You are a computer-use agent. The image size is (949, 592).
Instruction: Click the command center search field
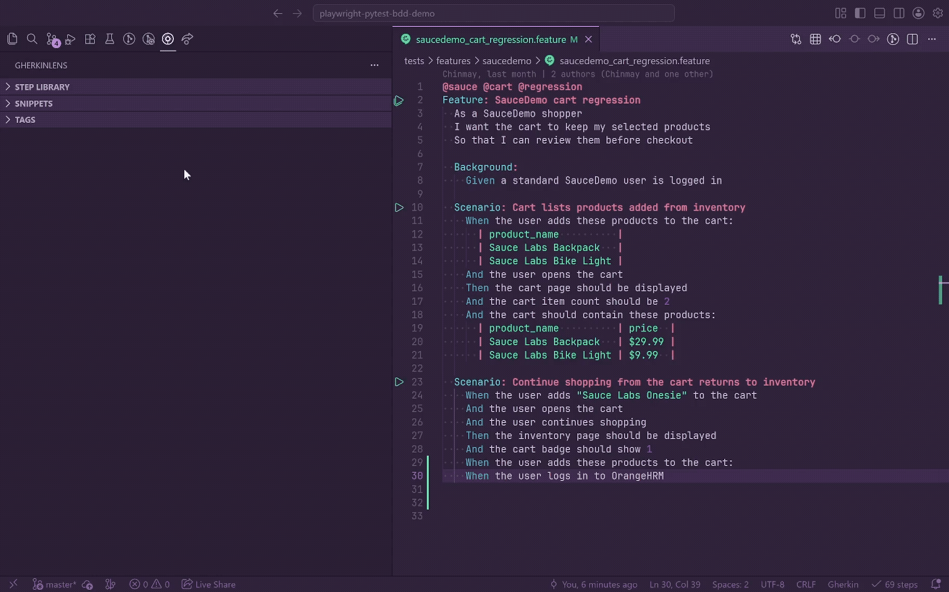click(494, 13)
